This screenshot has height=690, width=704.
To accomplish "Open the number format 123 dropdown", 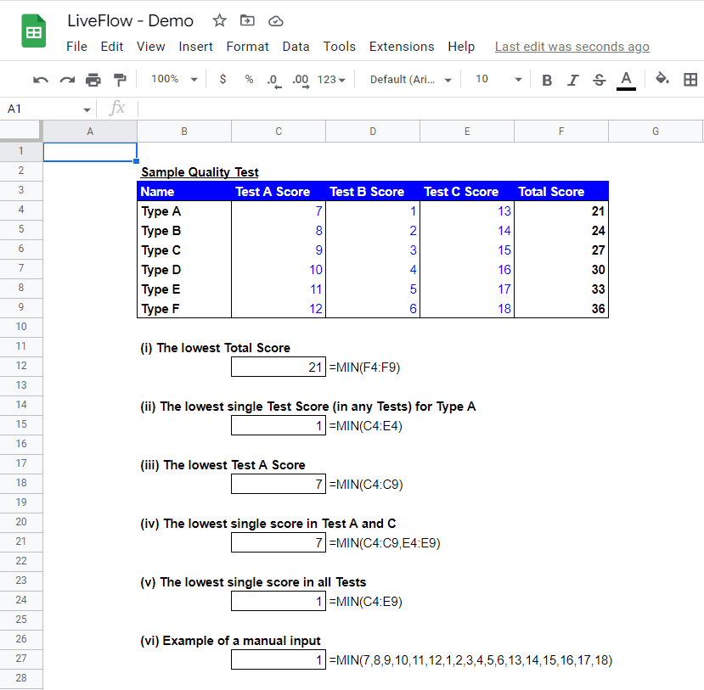I will click(x=329, y=78).
